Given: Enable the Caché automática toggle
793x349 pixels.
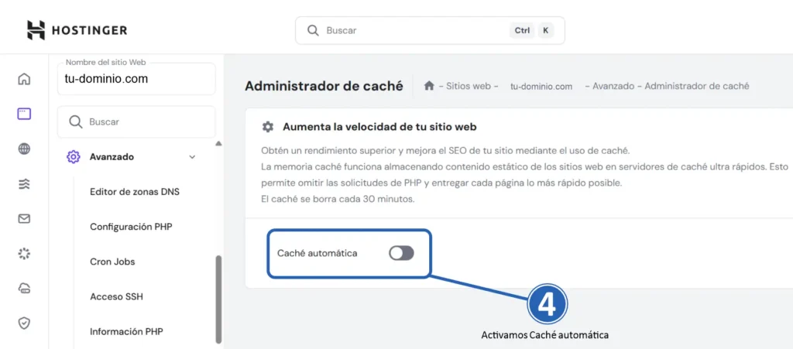Looking at the screenshot, I should [401, 253].
